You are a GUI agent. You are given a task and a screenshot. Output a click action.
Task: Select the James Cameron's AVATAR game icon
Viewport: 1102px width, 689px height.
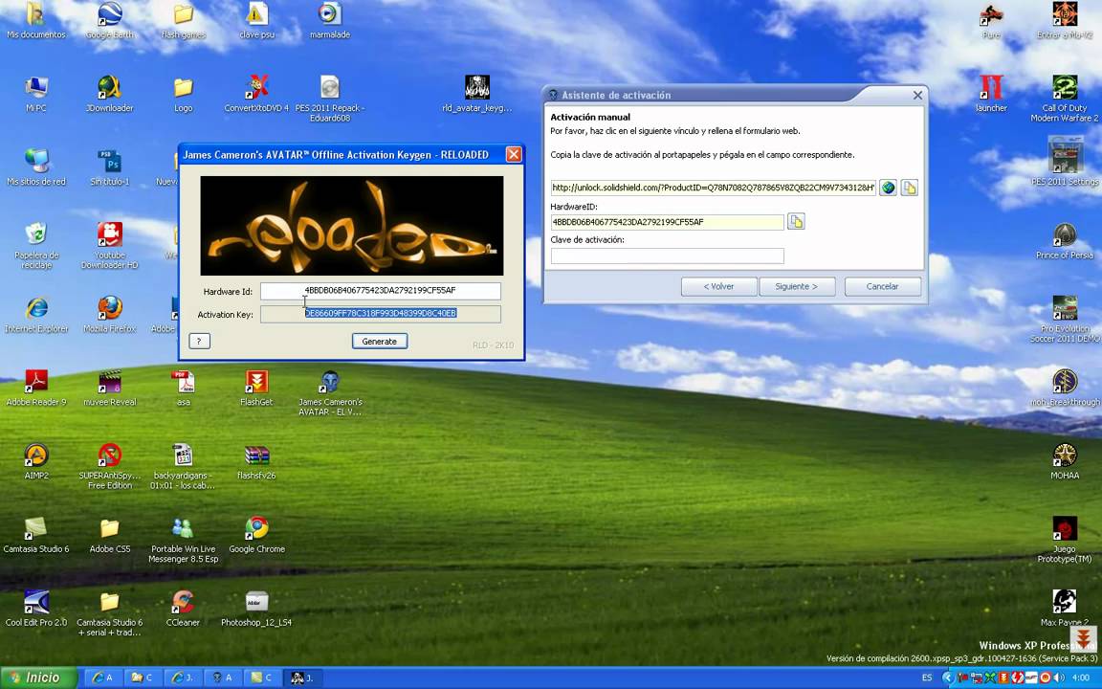tap(330, 393)
